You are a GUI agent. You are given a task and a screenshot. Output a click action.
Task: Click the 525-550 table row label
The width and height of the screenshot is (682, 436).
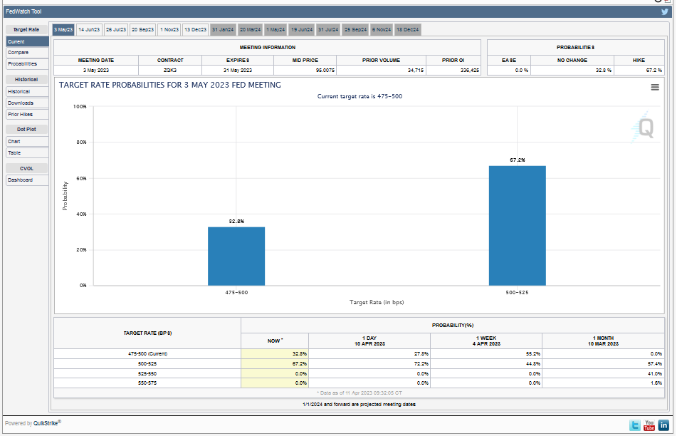pos(147,374)
